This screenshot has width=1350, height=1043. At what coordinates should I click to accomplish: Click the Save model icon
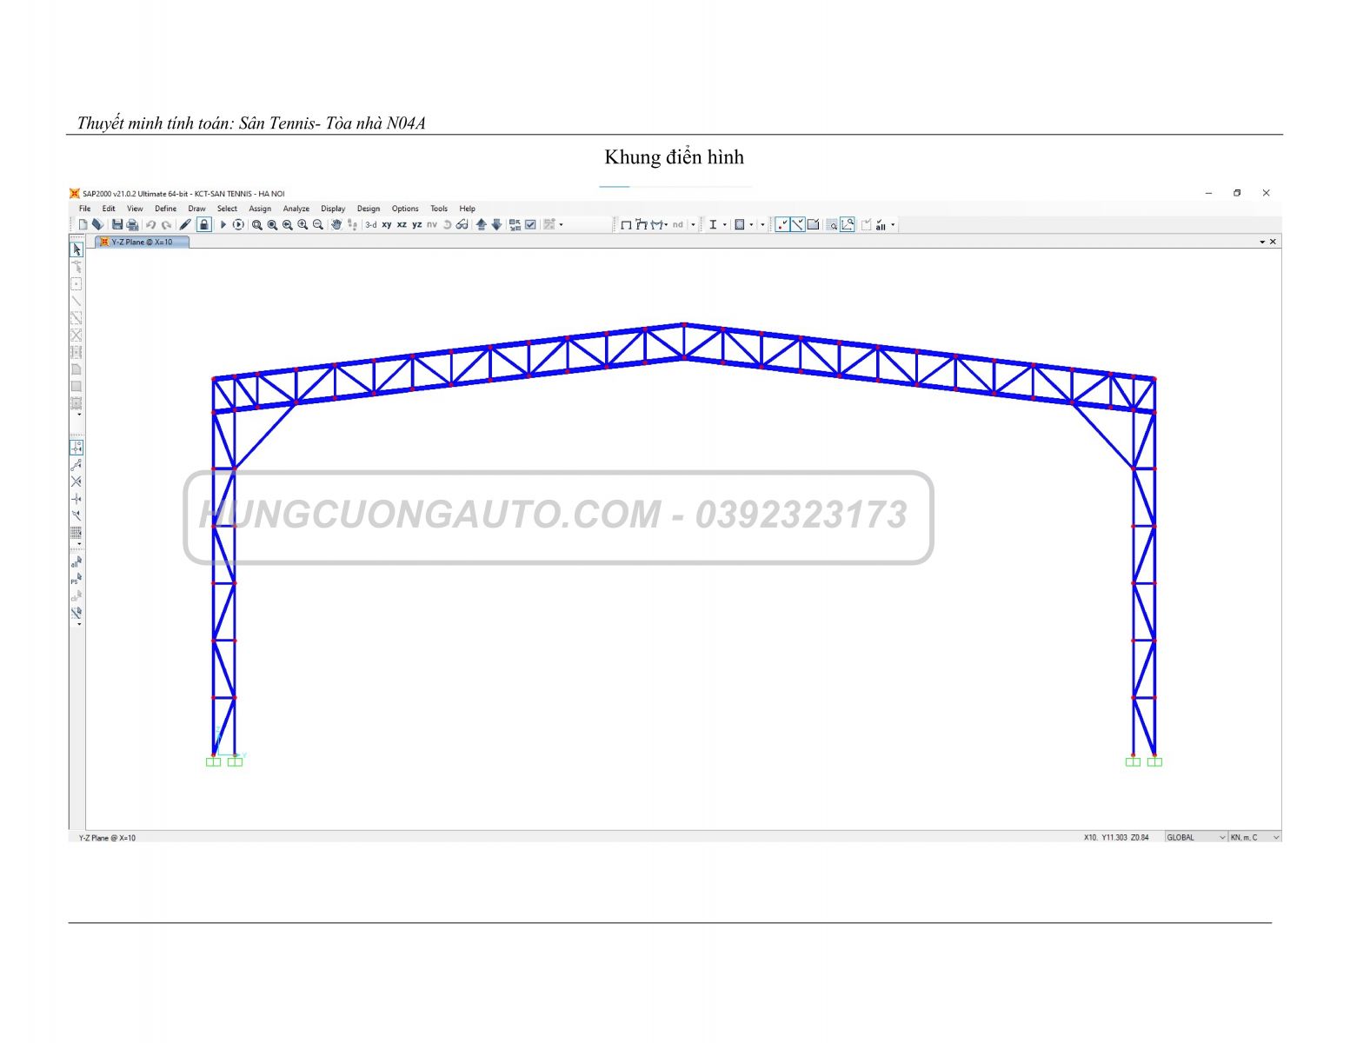pyautogui.click(x=117, y=225)
